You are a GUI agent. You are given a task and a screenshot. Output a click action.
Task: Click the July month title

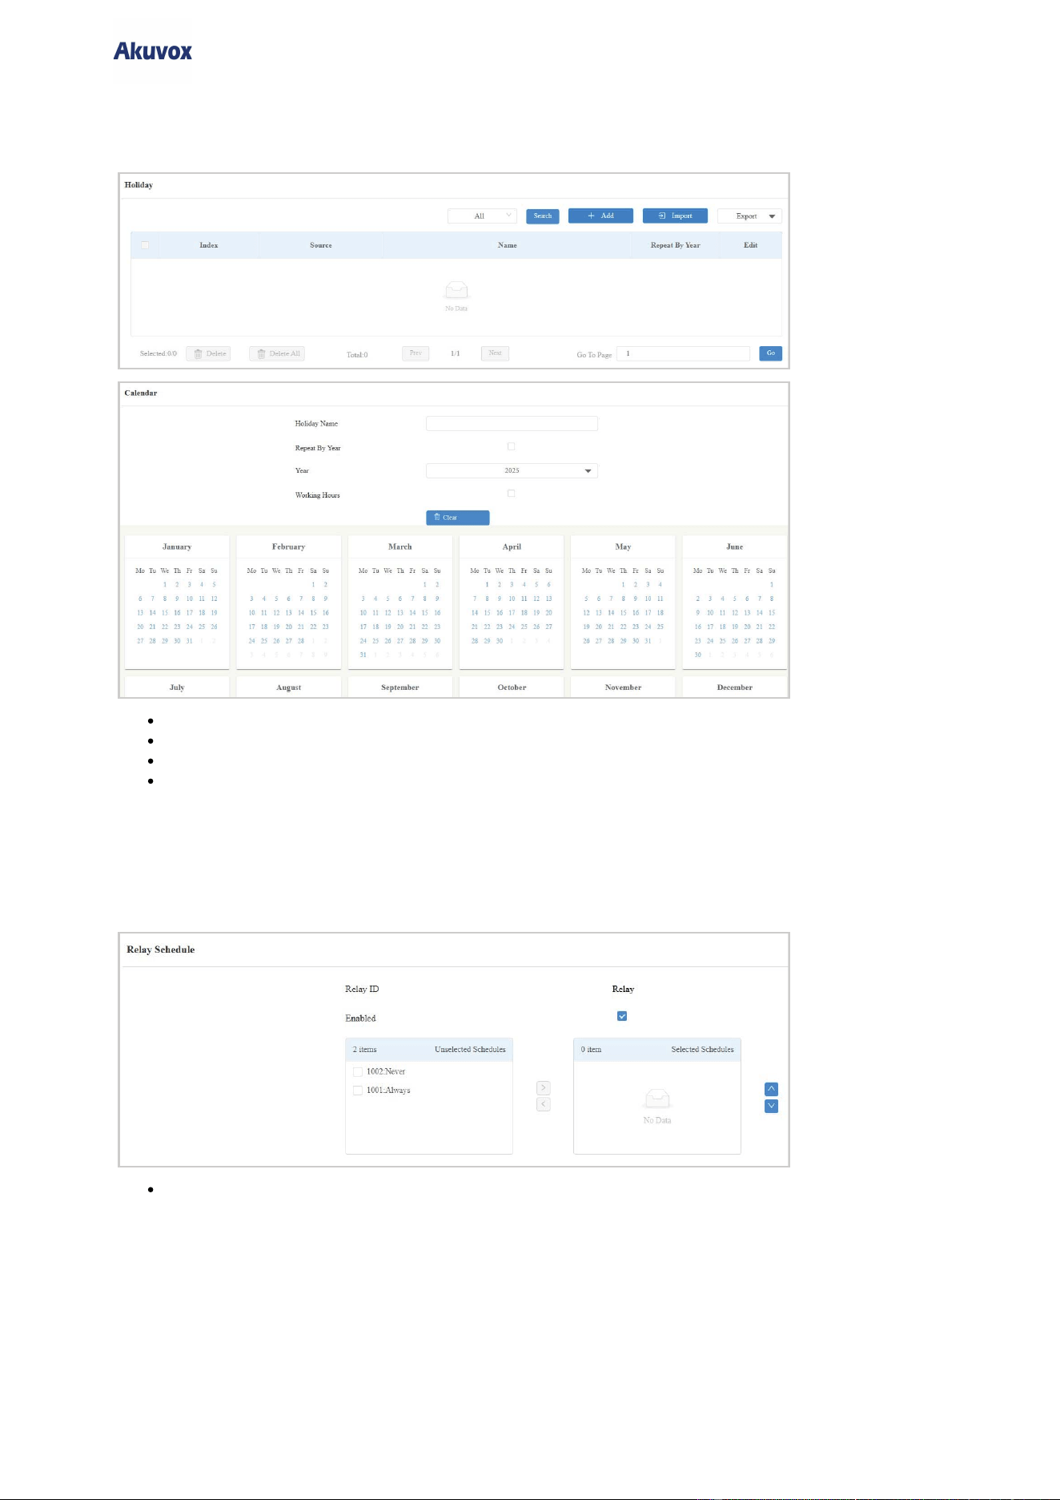[x=177, y=687]
